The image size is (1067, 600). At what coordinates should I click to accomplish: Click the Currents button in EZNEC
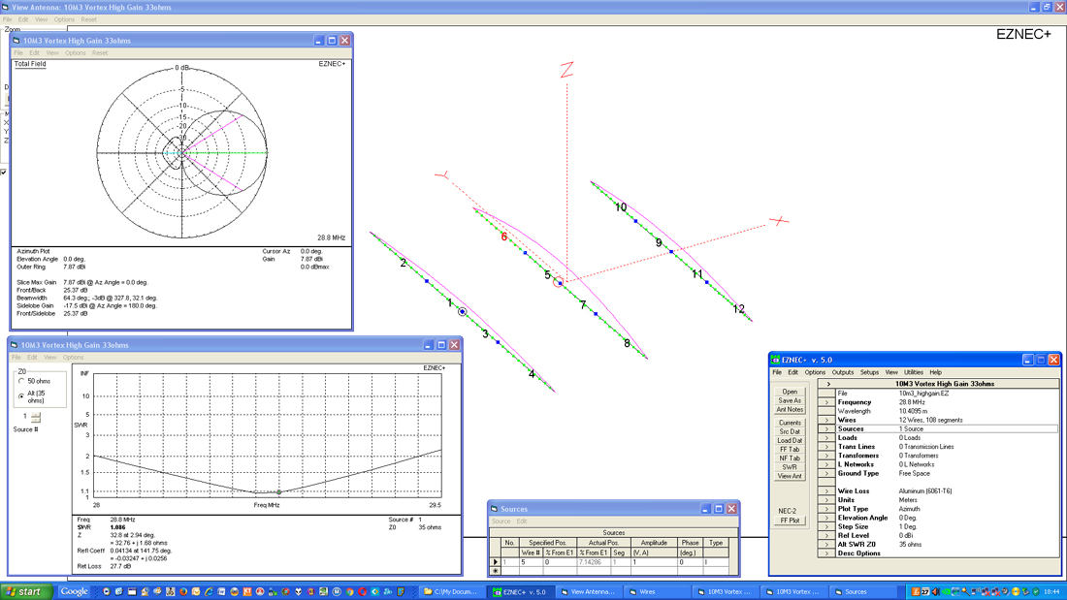790,423
